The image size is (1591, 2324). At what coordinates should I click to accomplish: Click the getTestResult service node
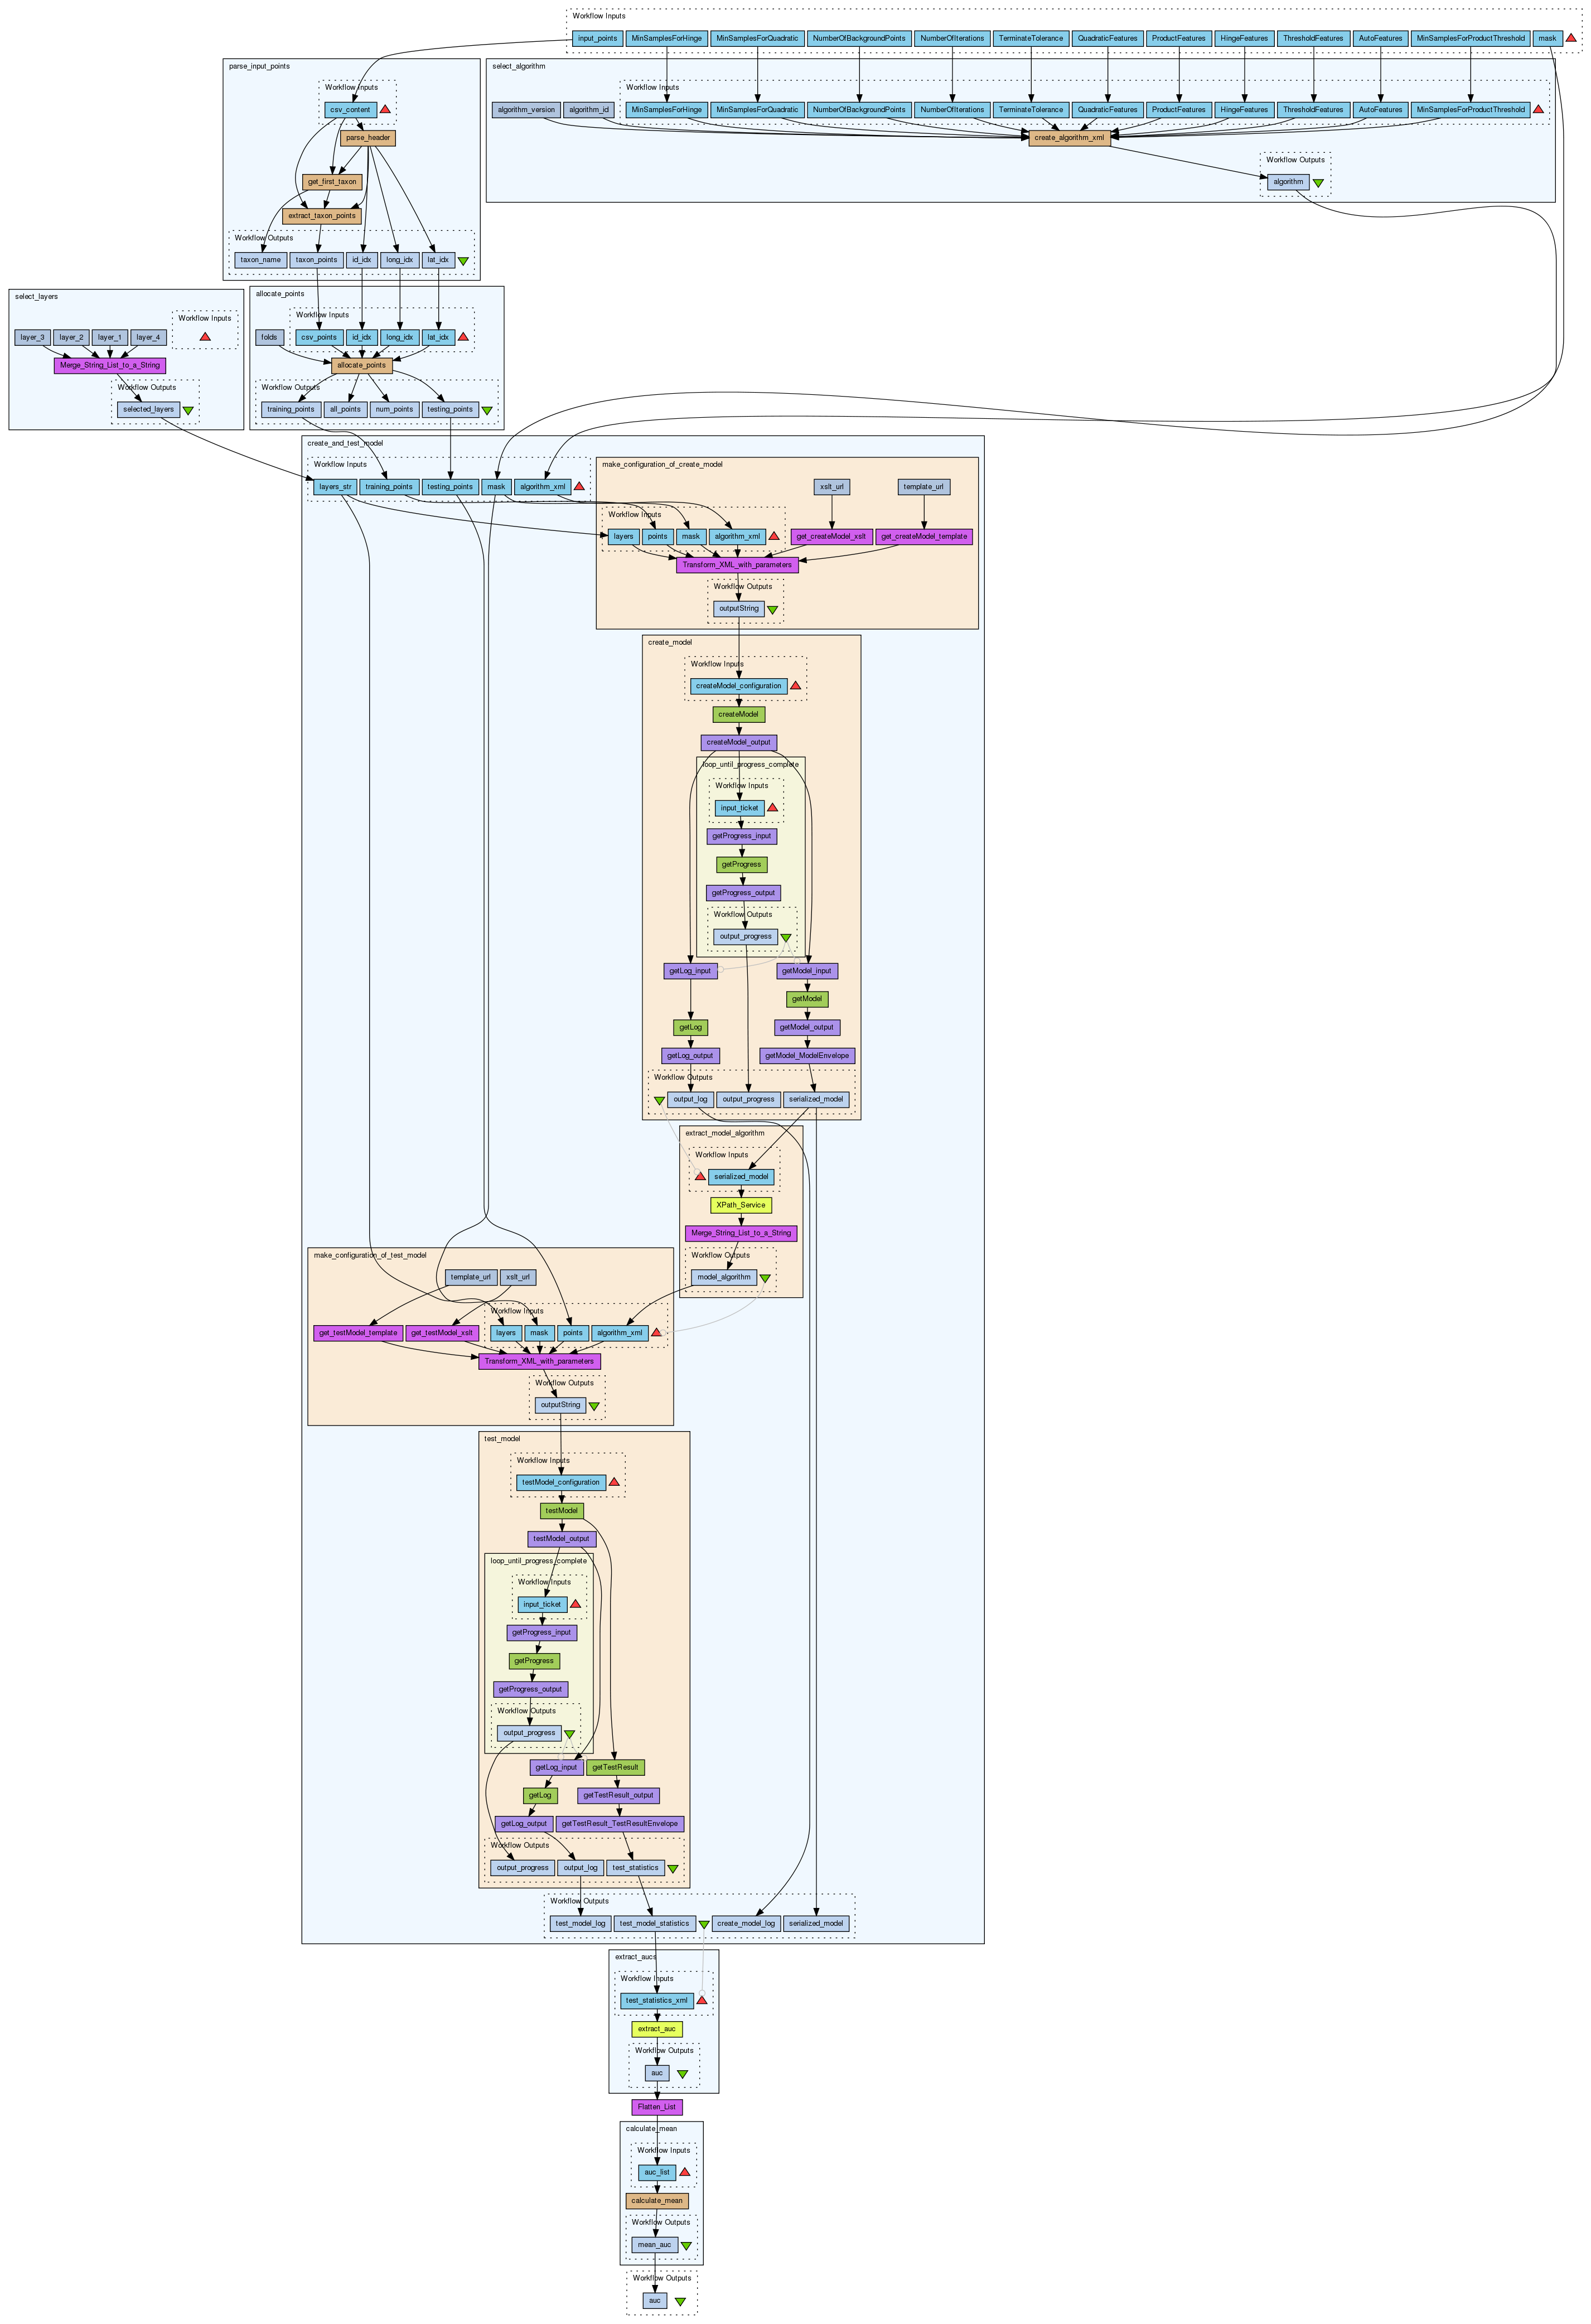[x=615, y=1767]
